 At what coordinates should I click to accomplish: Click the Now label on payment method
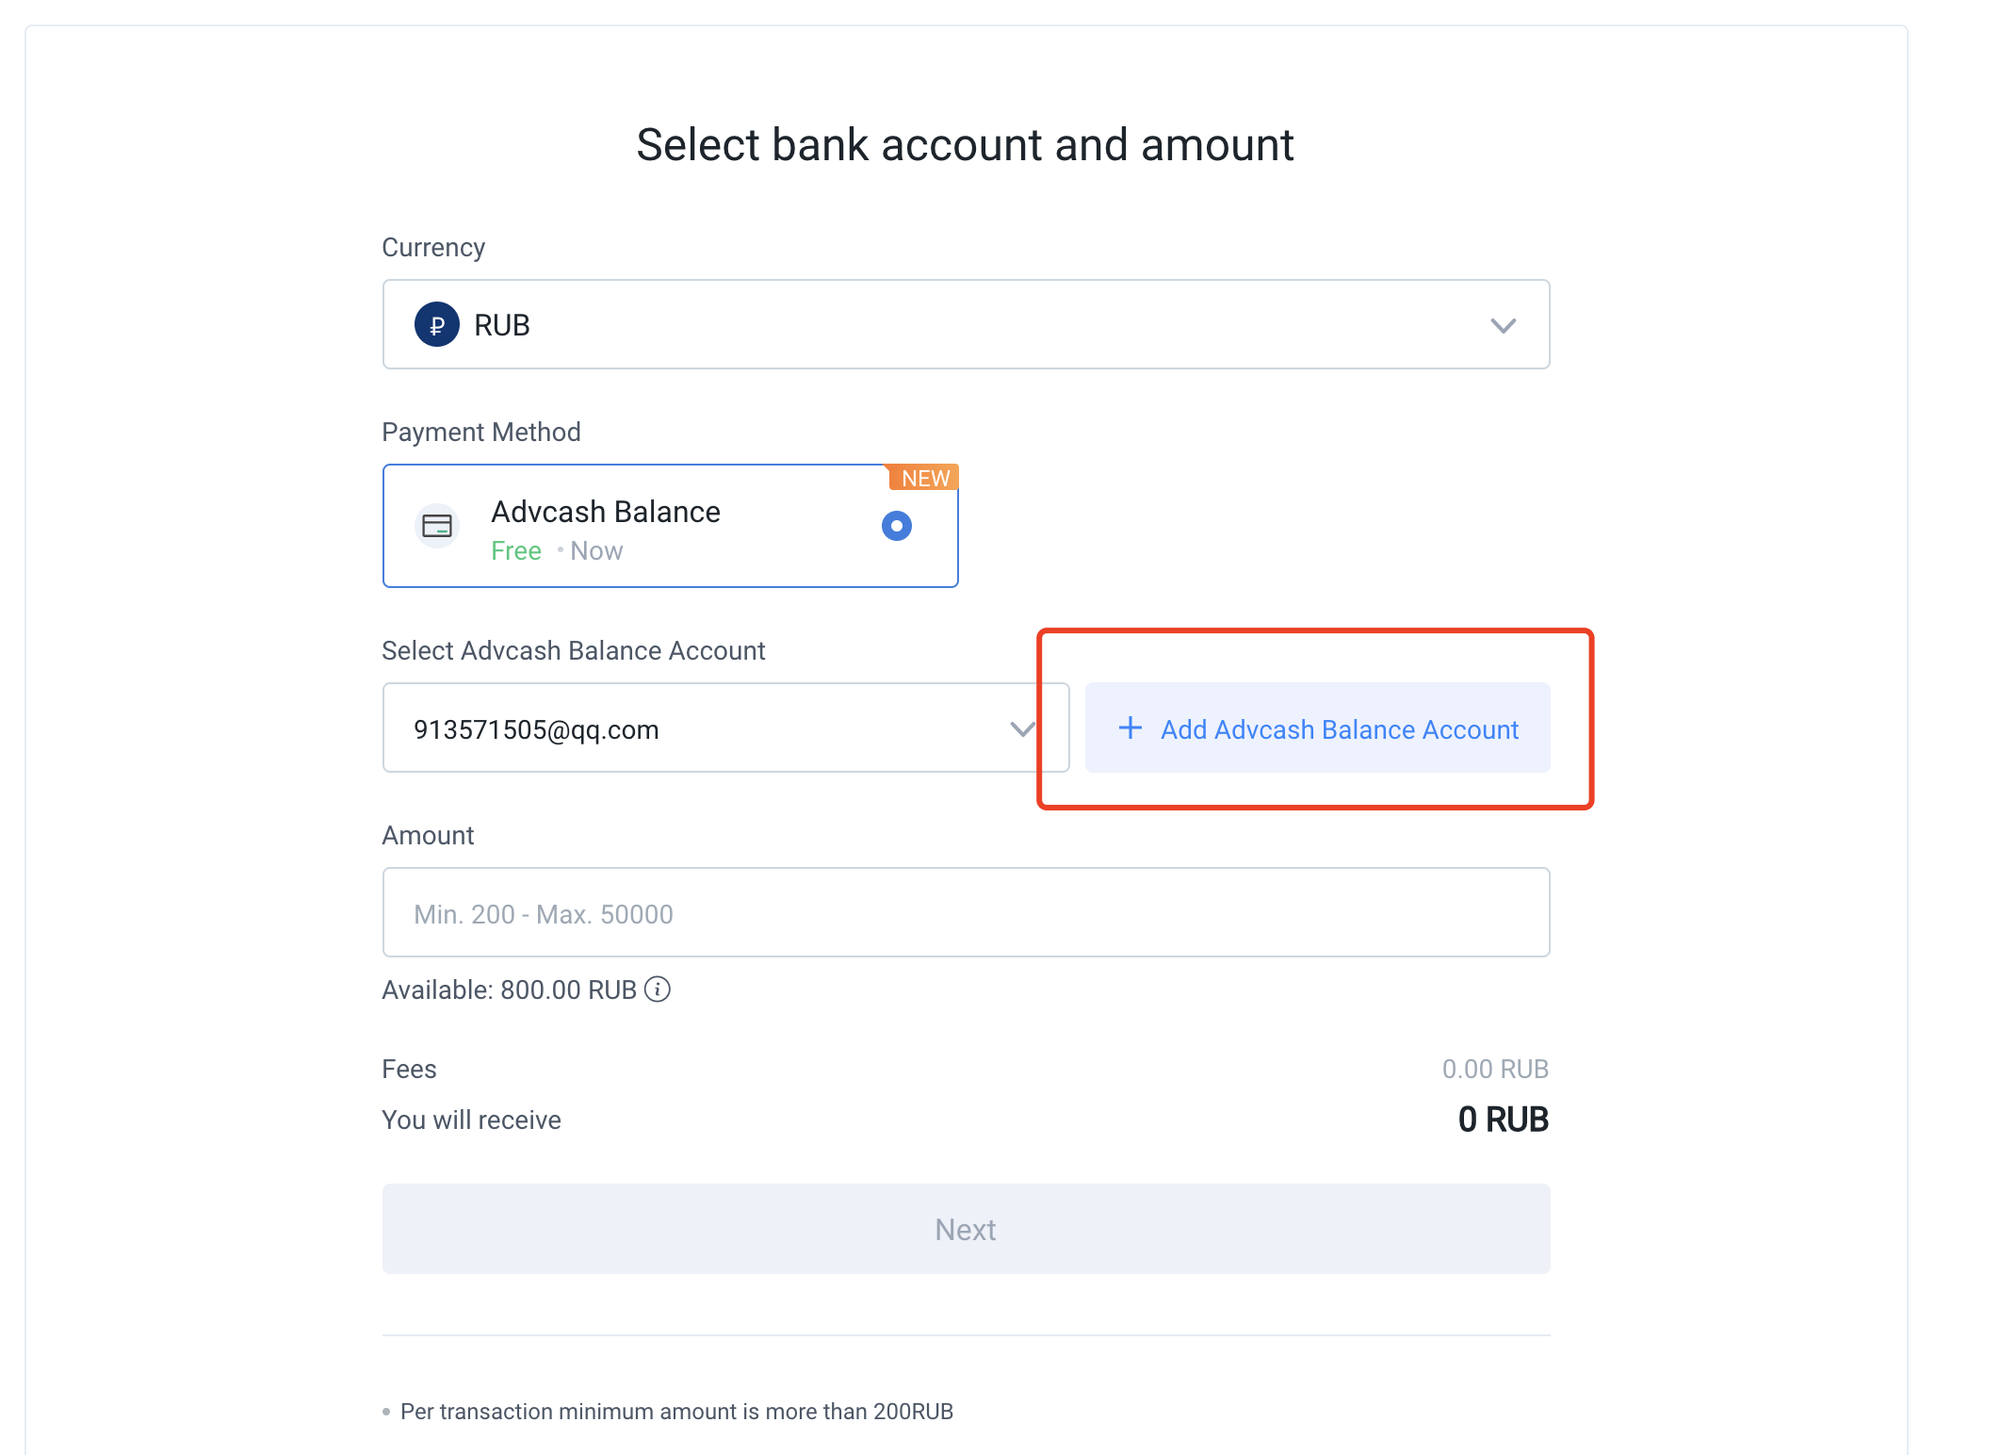pyautogui.click(x=596, y=551)
